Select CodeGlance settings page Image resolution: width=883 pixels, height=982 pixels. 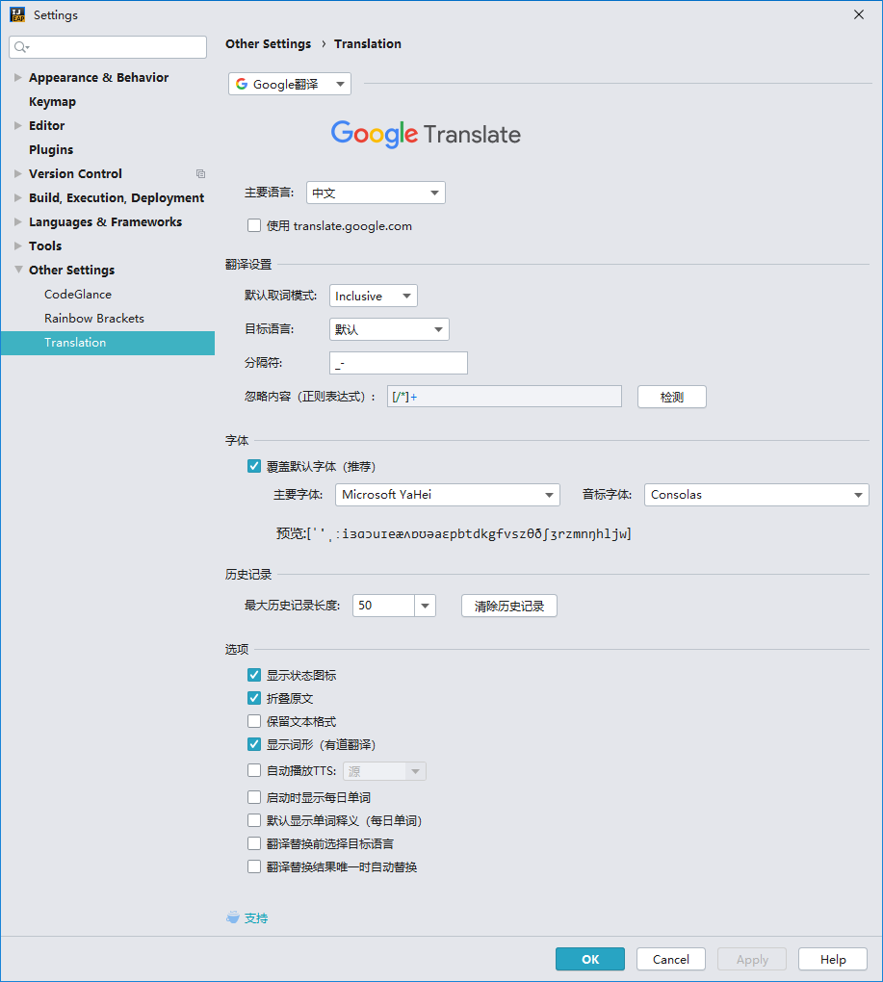(x=78, y=294)
